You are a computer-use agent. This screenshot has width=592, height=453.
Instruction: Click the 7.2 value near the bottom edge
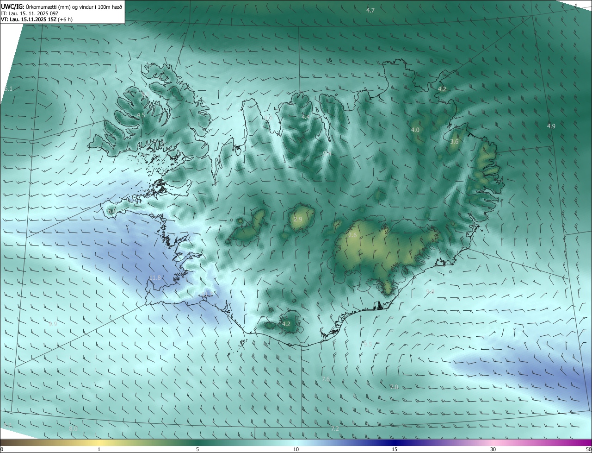click(x=335, y=429)
